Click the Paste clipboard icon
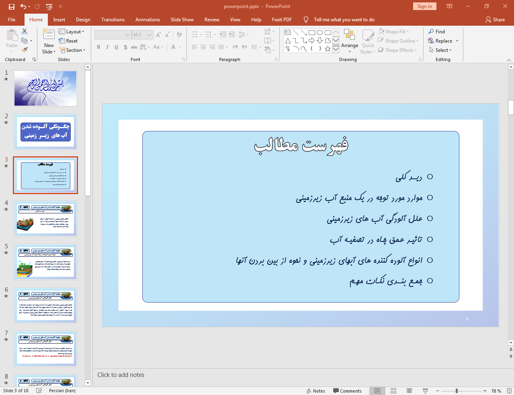Image resolution: width=514 pixels, height=395 pixels. click(x=12, y=35)
